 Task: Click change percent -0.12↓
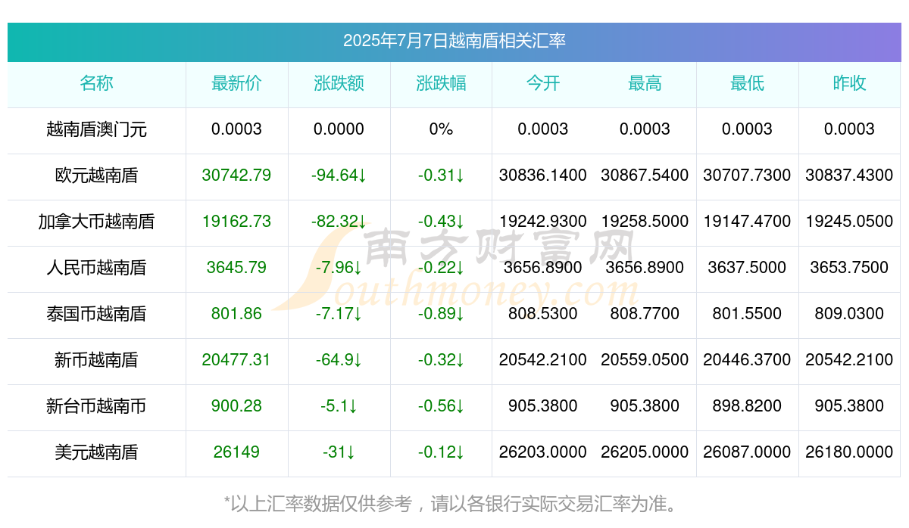point(441,452)
